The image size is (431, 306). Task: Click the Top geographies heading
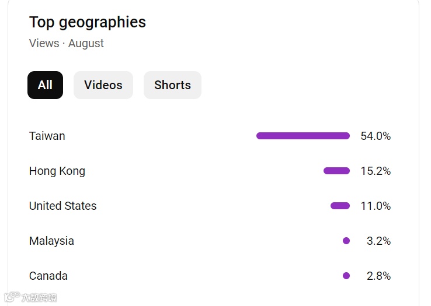tap(88, 22)
